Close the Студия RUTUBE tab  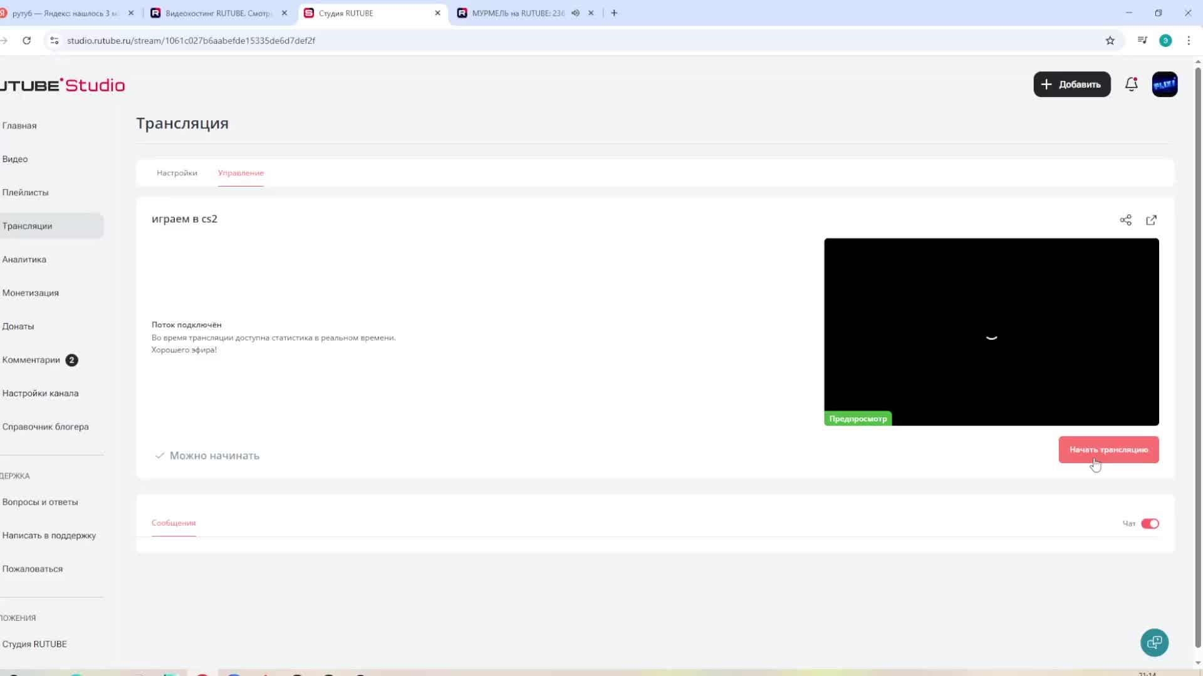coord(437,13)
